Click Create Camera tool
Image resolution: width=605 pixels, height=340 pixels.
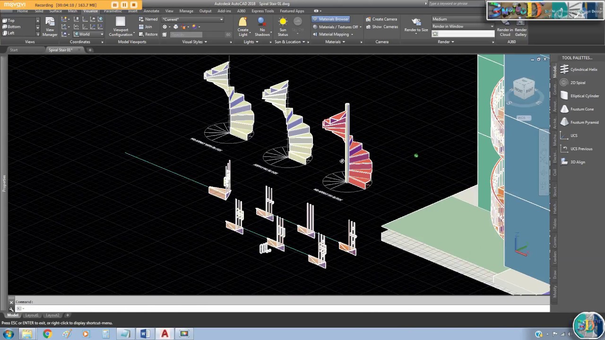[x=381, y=19]
